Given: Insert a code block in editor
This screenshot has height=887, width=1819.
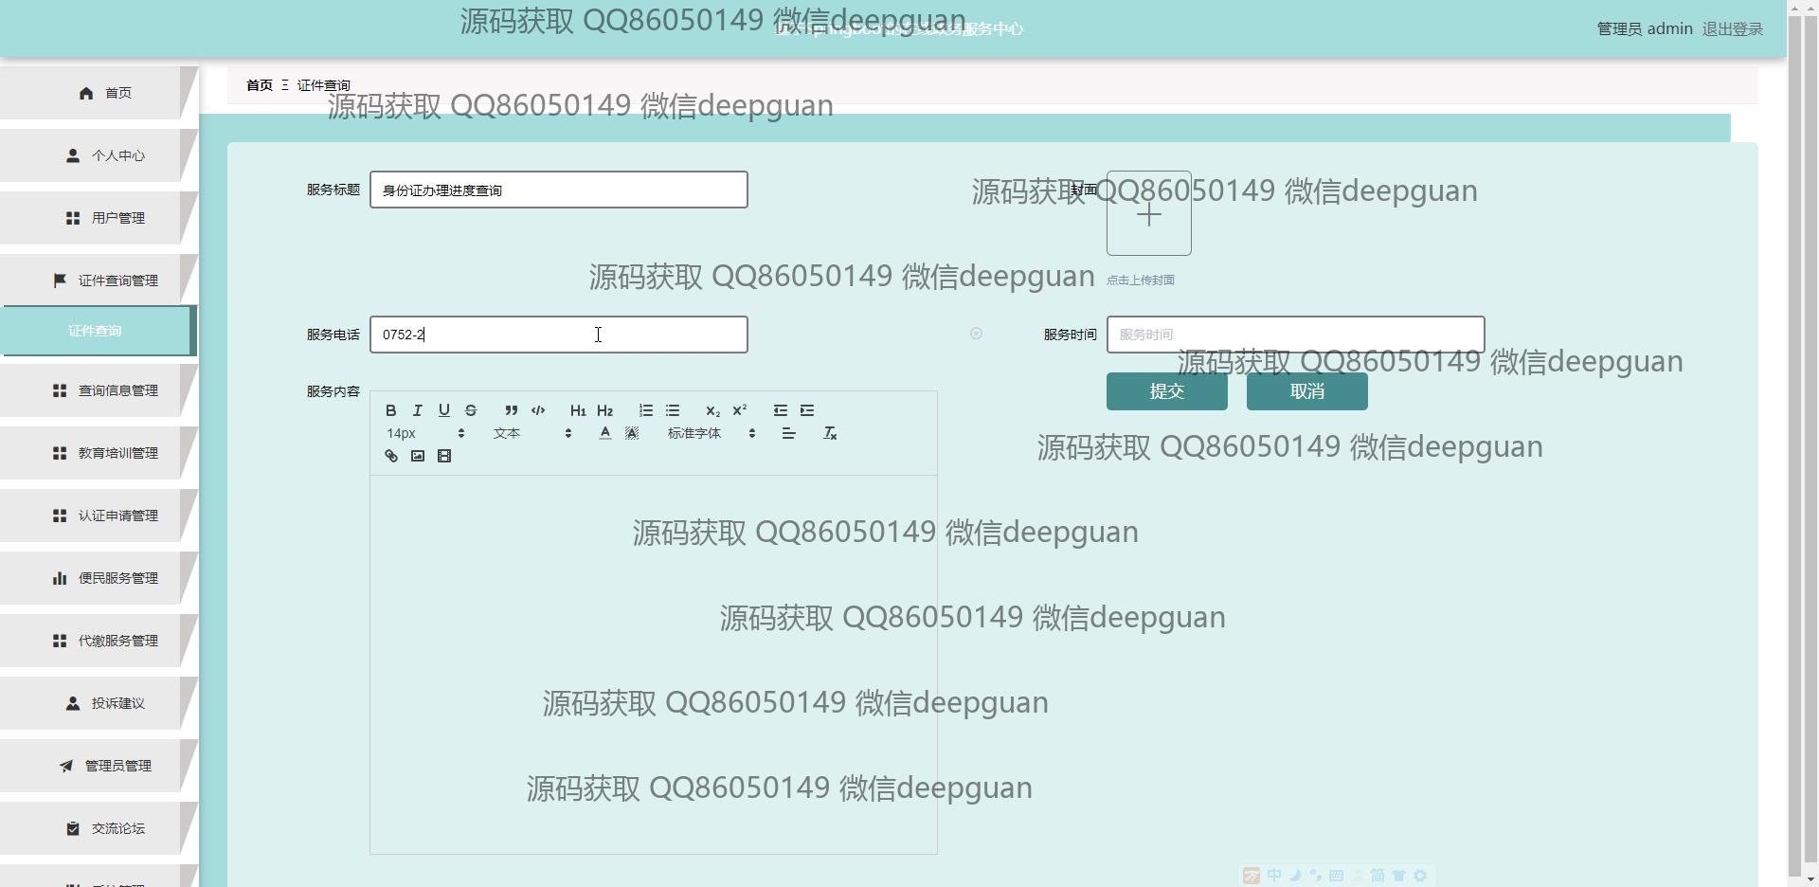Looking at the screenshot, I should coord(538,410).
